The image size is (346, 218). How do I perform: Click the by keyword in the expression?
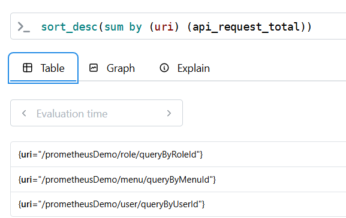[x=136, y=28]
